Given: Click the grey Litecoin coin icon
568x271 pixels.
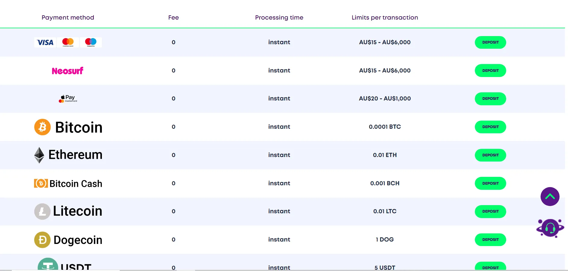Looking at the screenshot, I should [42, 211].
